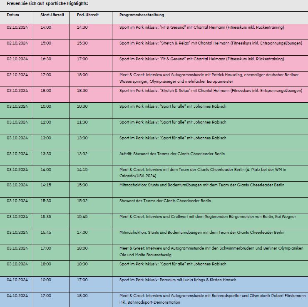Click the Robert Förstemann Bahnradsport entry
This screenshot has width=308, height=307.
[x=212, y=299]
